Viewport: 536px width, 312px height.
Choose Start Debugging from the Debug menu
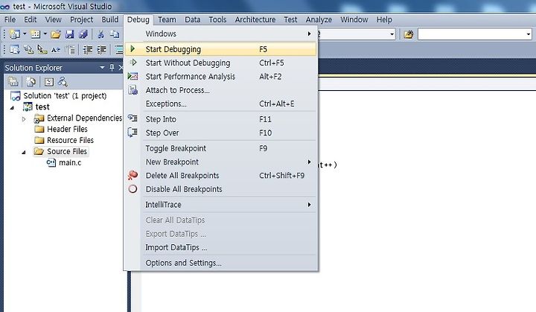point(221,49)
